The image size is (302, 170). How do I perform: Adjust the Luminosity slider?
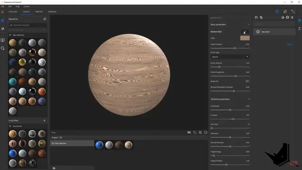[x=230, y=110]
